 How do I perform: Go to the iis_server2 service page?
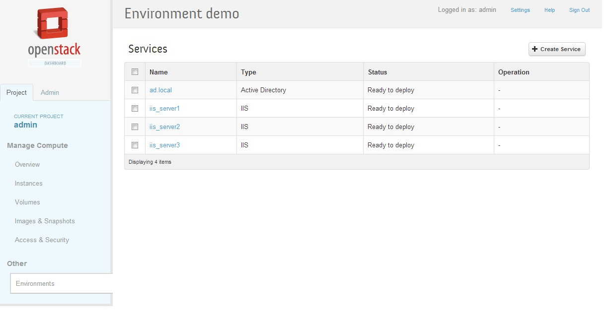[164, 127]
